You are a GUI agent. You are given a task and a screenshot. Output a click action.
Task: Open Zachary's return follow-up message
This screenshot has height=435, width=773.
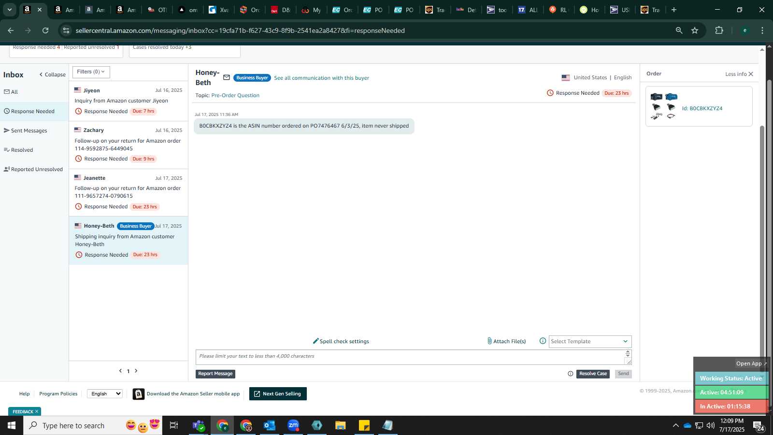pos(129,145)
